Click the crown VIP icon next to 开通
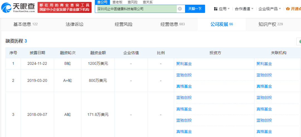301x137 pixels. coord(288,9)
